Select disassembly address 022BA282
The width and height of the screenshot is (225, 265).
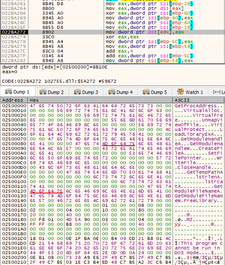(x=14, y=60)
